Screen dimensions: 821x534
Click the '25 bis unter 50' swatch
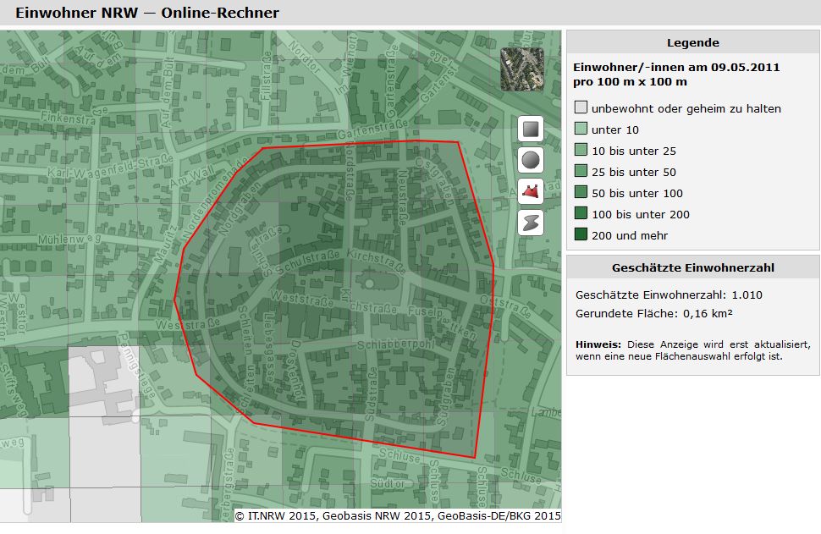click(x=581, y=172)
